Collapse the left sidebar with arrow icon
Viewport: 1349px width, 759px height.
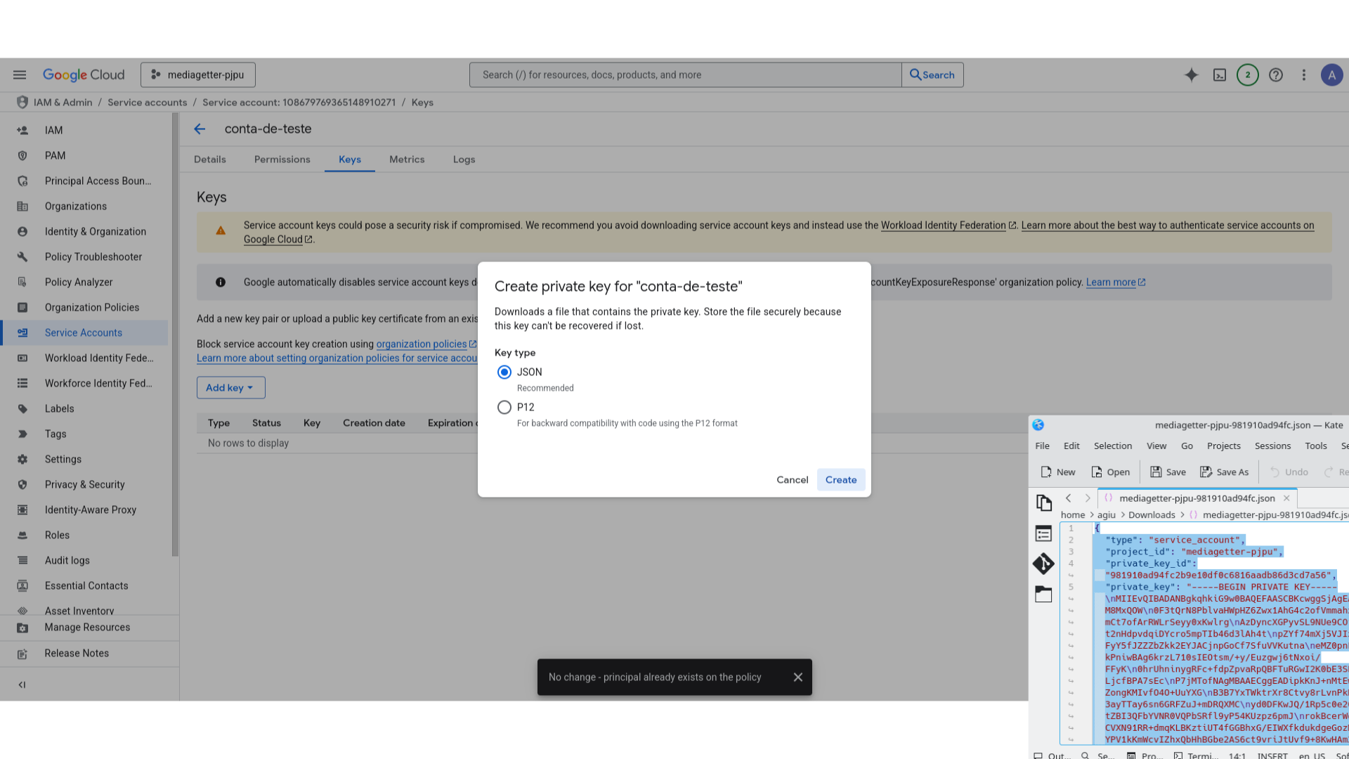(x=22, y=685)
